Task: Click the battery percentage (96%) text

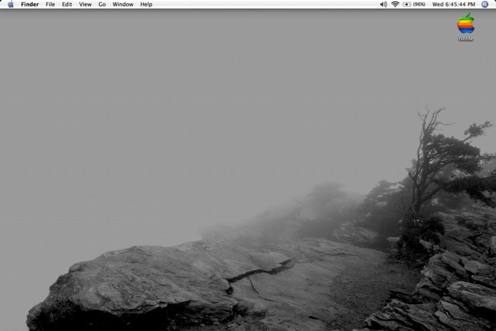Action: (x=419, y=4)
